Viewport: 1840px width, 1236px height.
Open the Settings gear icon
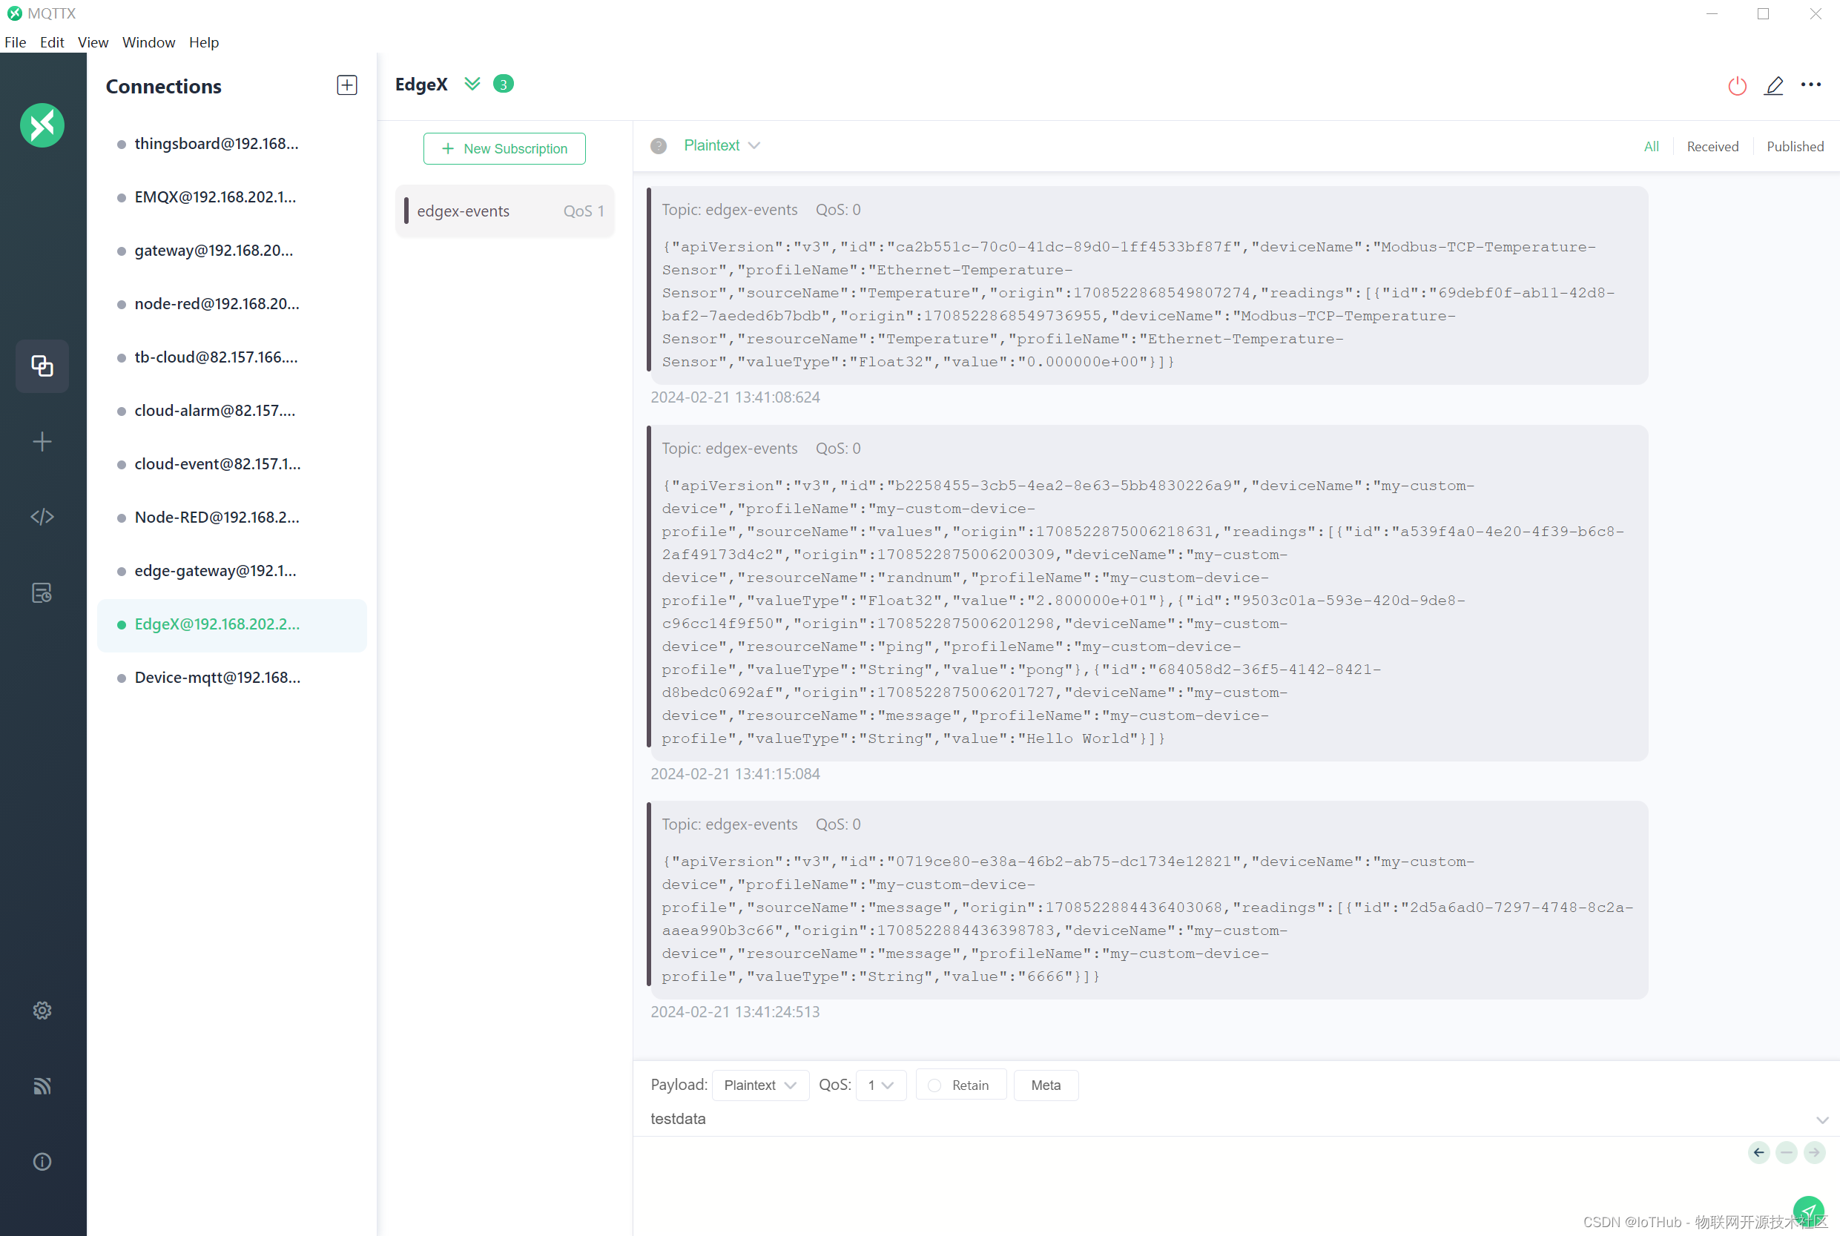click(42, 1011)
